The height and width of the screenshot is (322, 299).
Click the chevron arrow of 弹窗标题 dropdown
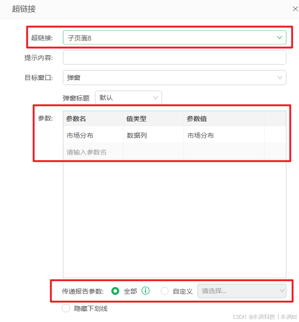click(156, 98)
